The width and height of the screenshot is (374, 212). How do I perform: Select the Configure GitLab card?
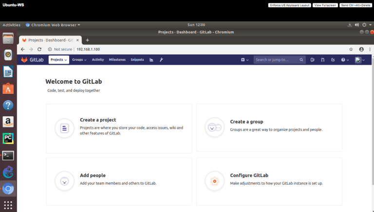pos(269,181)
